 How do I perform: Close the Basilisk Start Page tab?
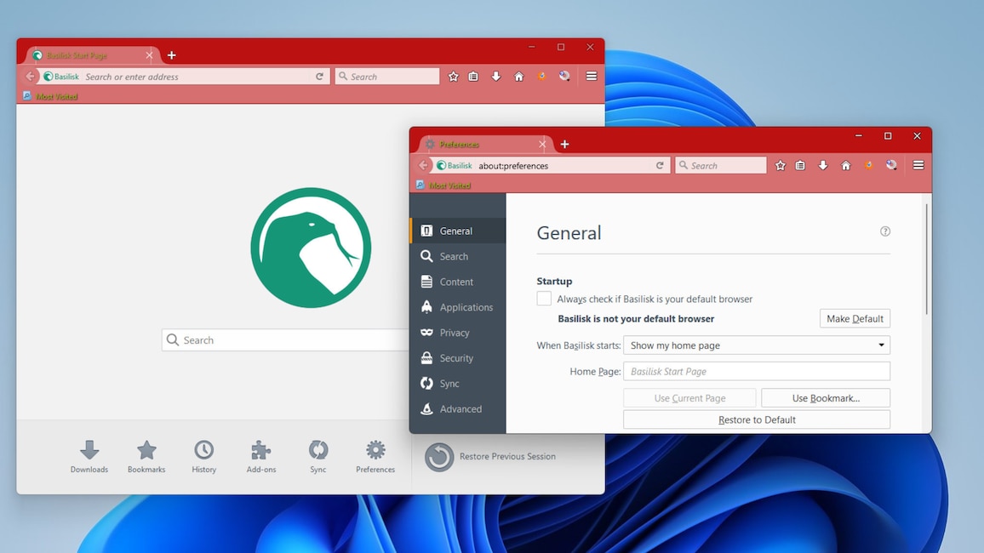[x=149, y=55]
